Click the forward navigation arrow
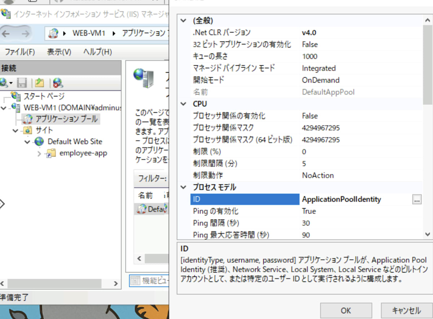This screenshot has width=433, height=319. (25, 34)
